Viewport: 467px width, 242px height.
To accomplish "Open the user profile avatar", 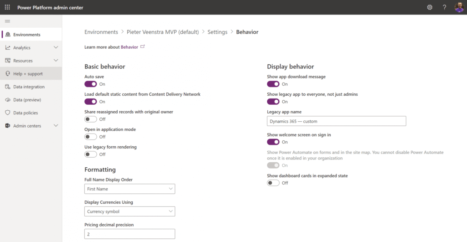I will (x=459, y=7).
